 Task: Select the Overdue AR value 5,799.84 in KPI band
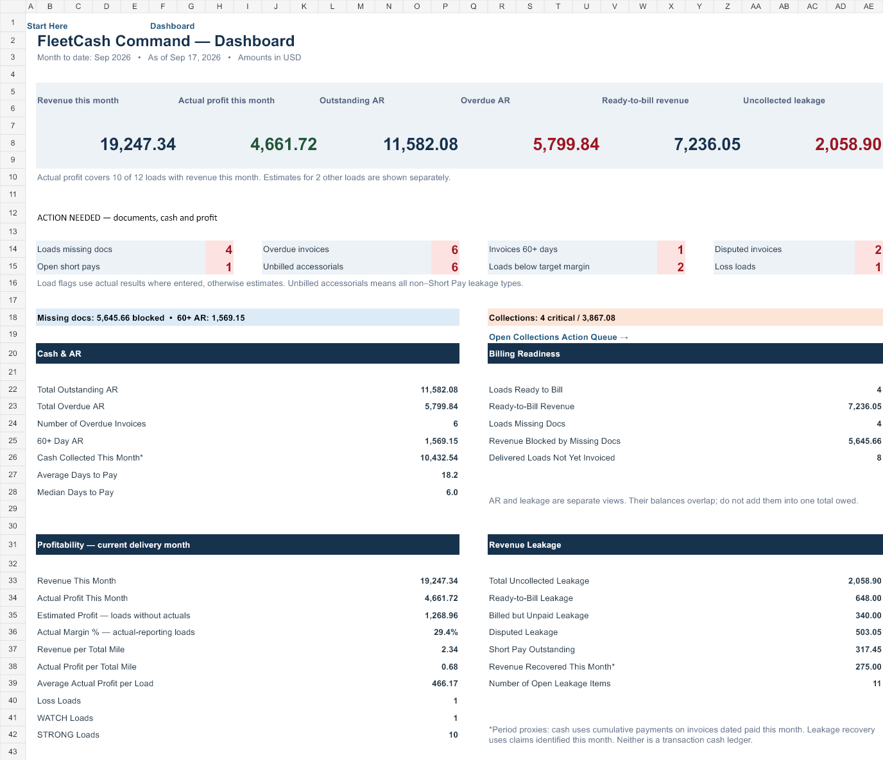(x=566, y=144)
